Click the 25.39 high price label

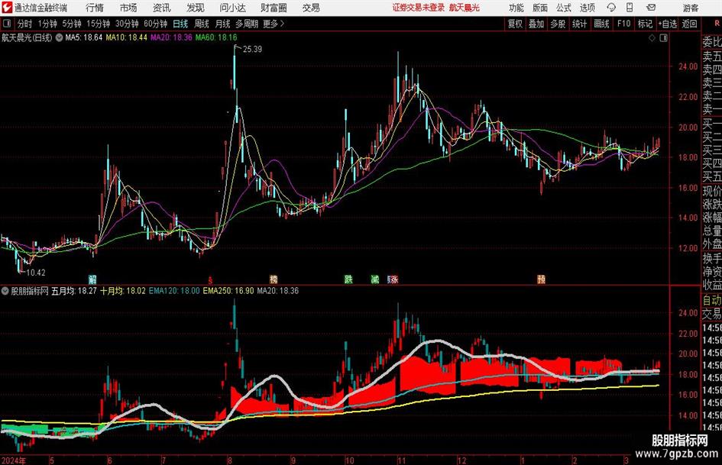tap(252, 50)
